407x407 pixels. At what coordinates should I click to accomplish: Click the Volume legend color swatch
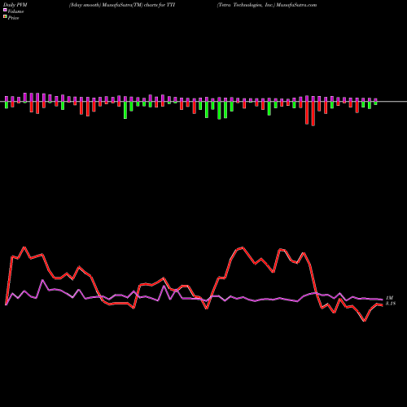(5, 10)
